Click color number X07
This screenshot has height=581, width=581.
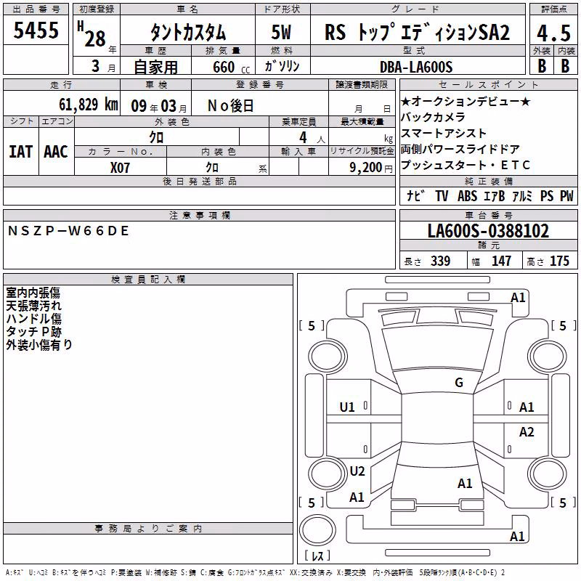(120, 168)
